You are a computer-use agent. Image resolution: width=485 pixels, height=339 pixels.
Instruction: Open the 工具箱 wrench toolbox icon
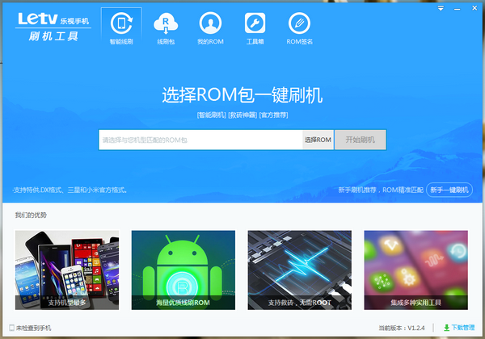255,23
